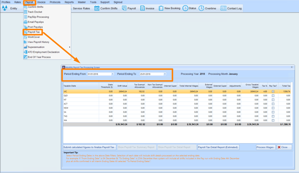Click the Status clock icon in toolbar
Viewport: 299px width, 173px height.
[x=185, y=8]
